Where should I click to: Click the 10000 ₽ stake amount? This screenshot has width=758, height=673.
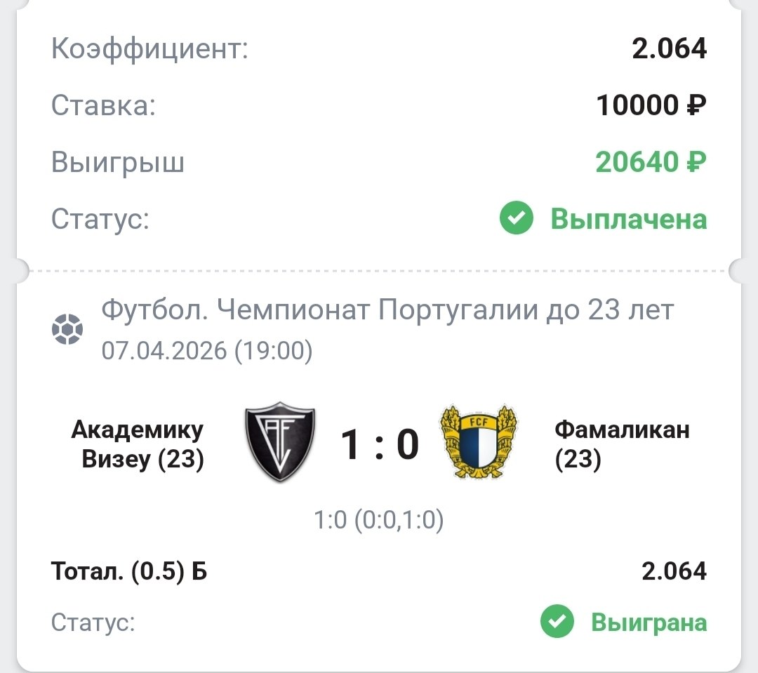pyautogui.click(x=651, y=106)
